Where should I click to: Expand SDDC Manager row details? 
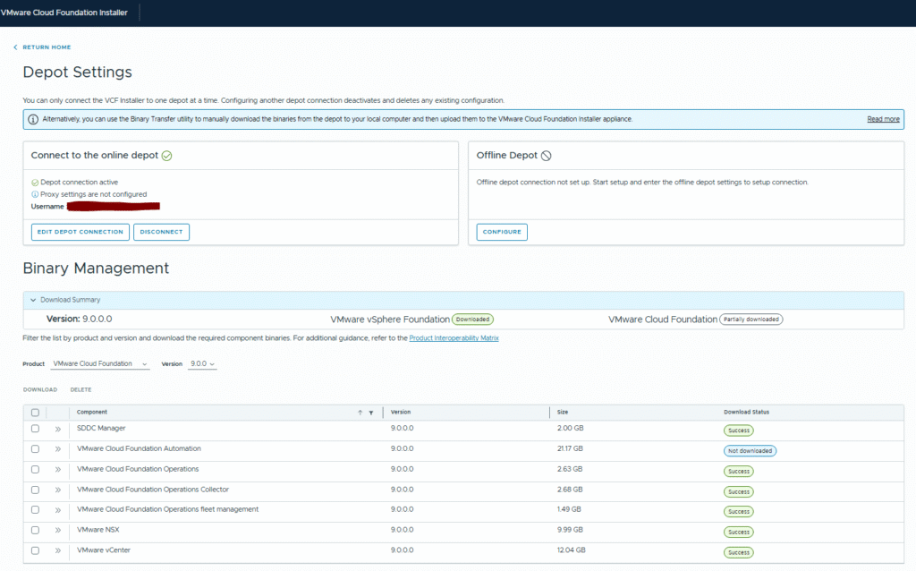coord(57,430)
